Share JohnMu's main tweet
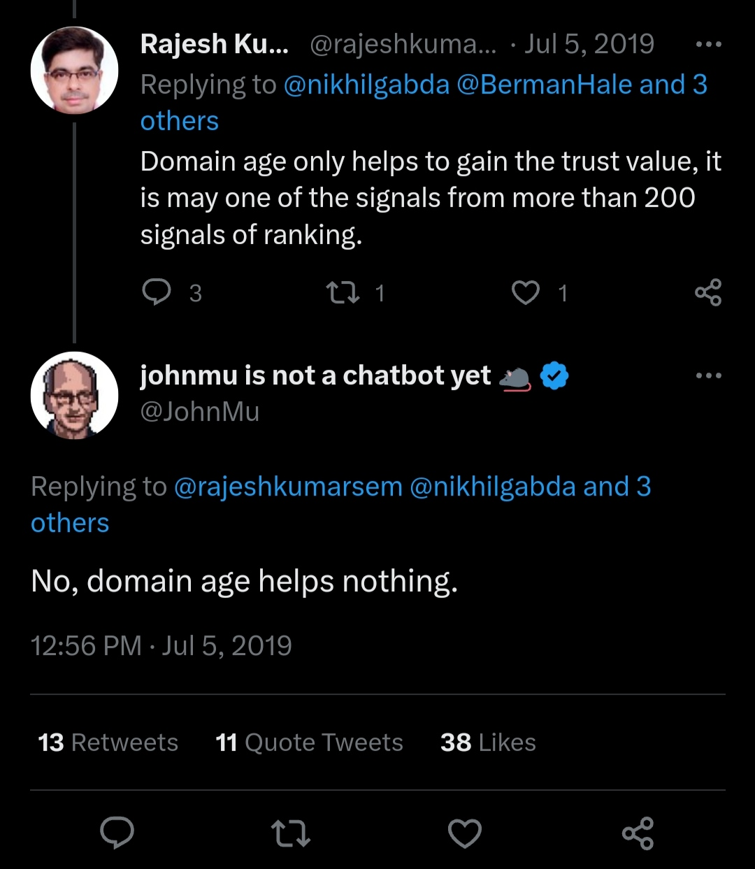 pyautogui.click(x=638, y=833)
